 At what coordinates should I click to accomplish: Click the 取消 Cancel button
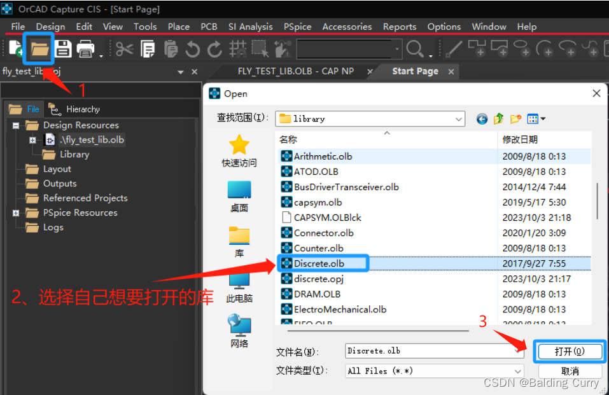click(570, 371)
